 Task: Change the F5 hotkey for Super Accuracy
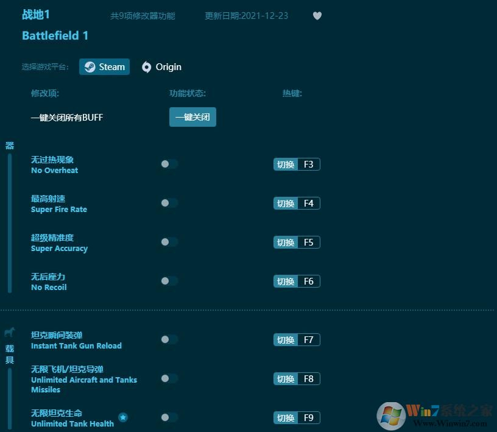pos(297,243)
